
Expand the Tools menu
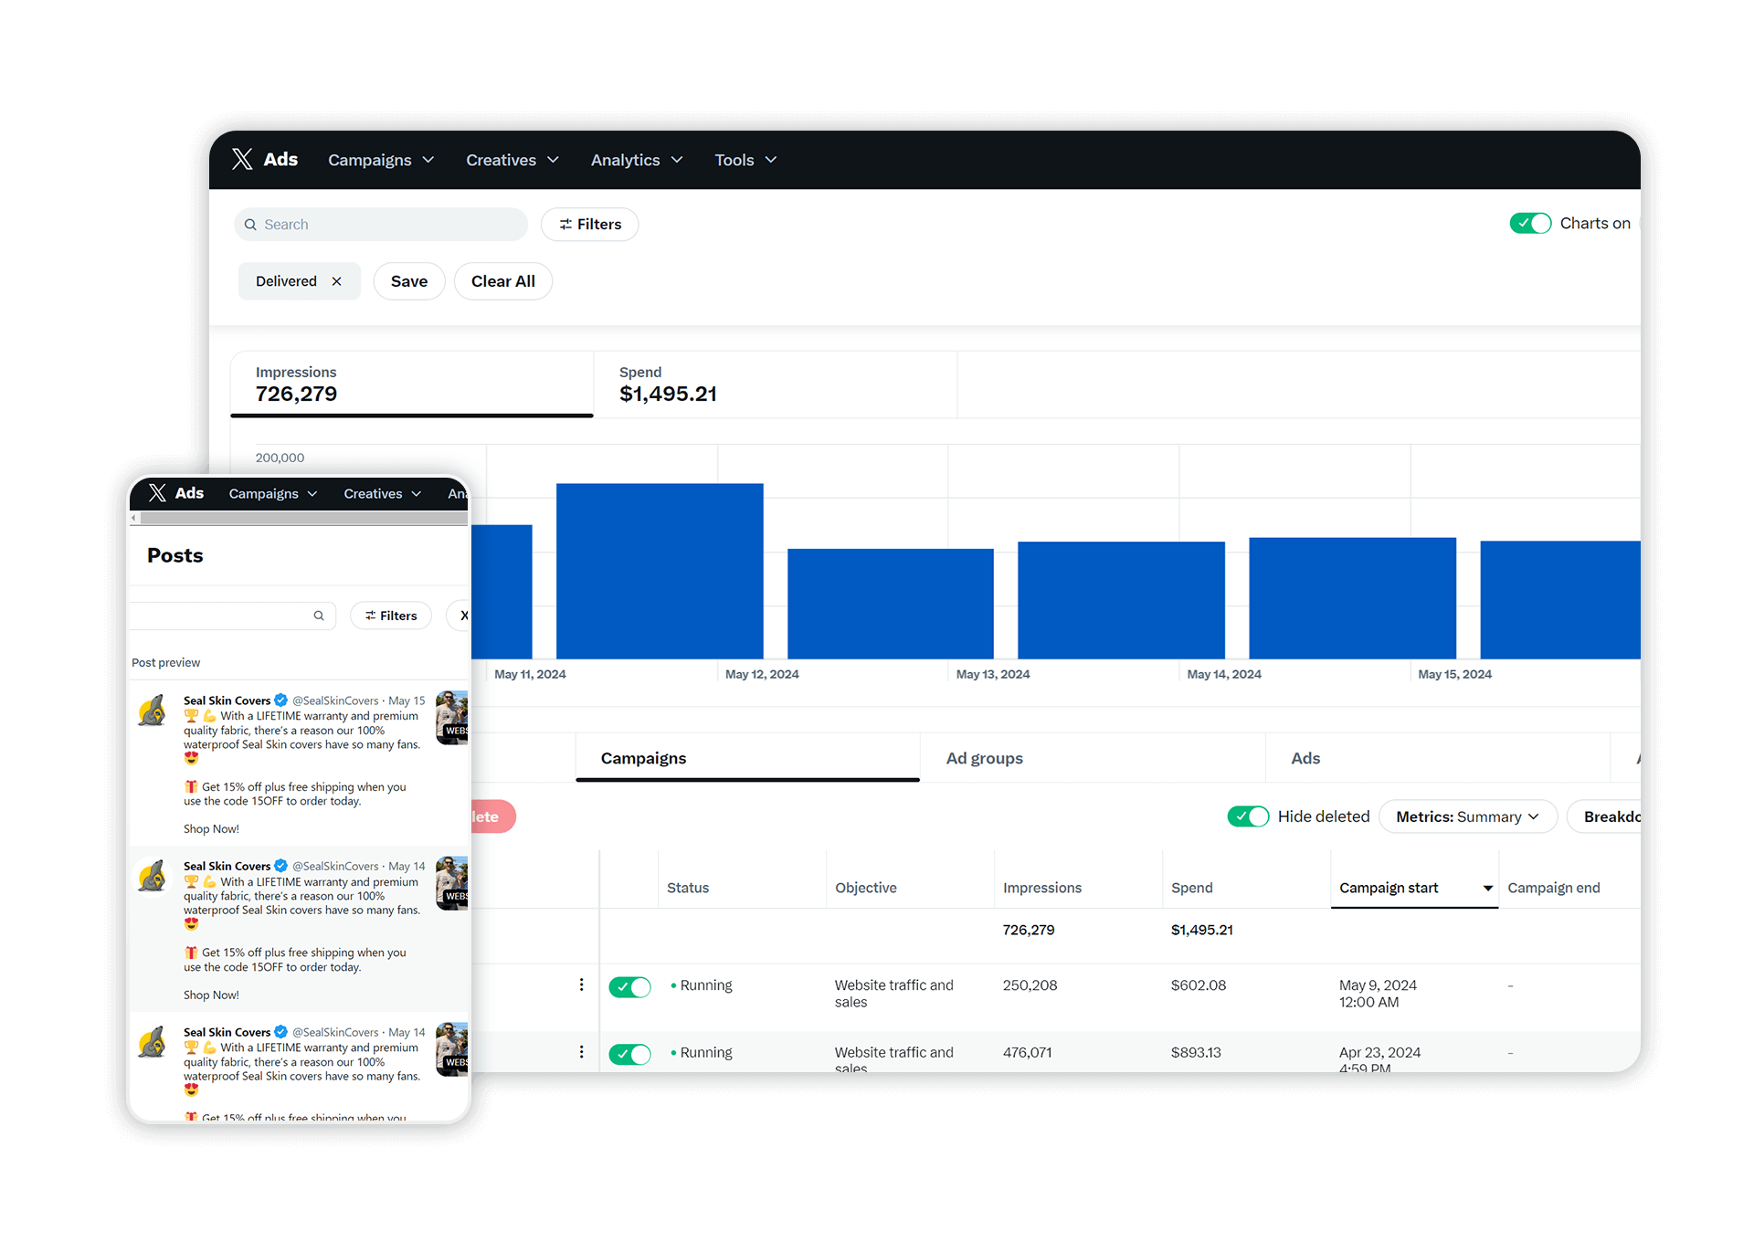click(x=745, y=160)
